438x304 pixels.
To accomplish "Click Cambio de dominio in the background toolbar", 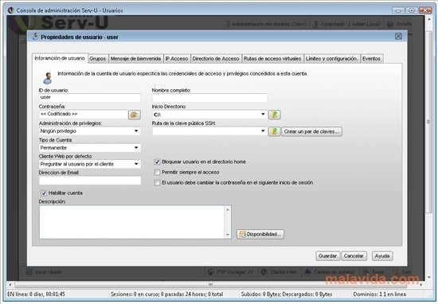I will click(330, 272).
